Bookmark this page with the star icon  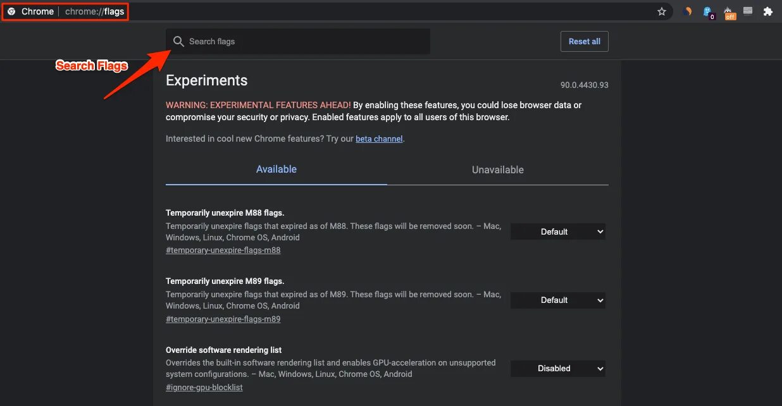click(662, 11)
